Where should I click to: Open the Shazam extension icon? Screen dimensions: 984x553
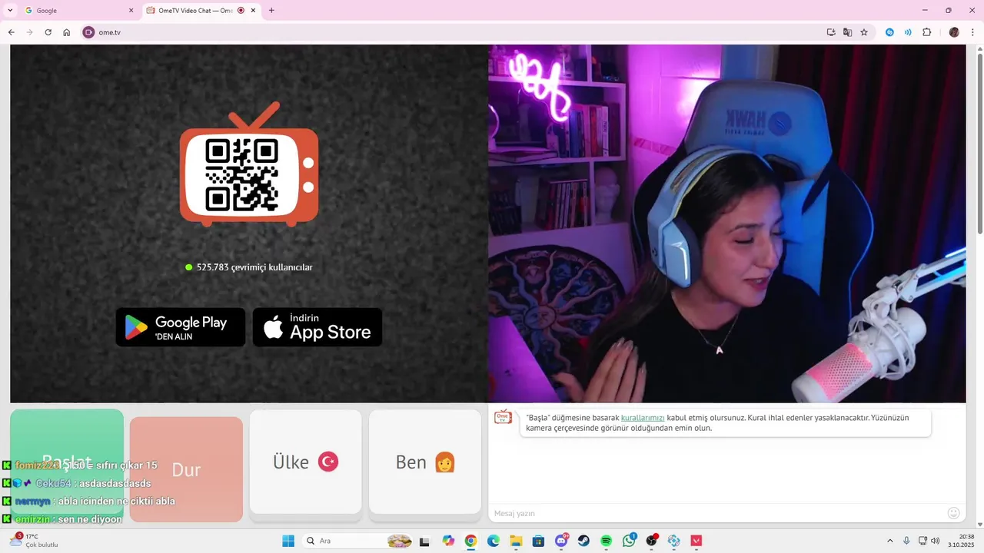(x=889, y=32)
